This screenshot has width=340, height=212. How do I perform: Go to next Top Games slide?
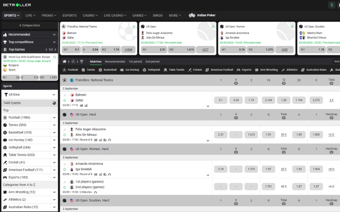click(55, 50)
